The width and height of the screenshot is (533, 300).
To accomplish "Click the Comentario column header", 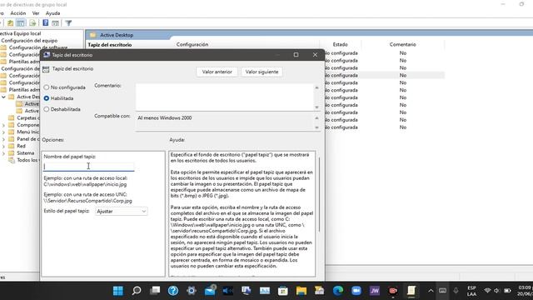I will pyautogui.click(x=402, y=44).
